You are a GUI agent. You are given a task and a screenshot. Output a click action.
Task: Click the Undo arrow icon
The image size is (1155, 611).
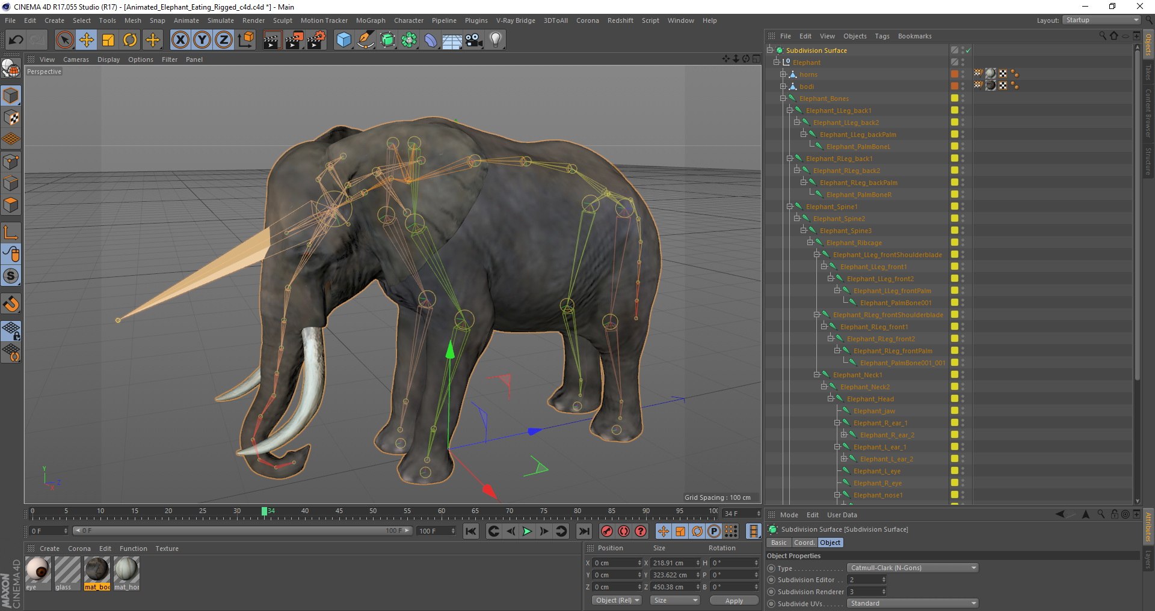[16, 40]
